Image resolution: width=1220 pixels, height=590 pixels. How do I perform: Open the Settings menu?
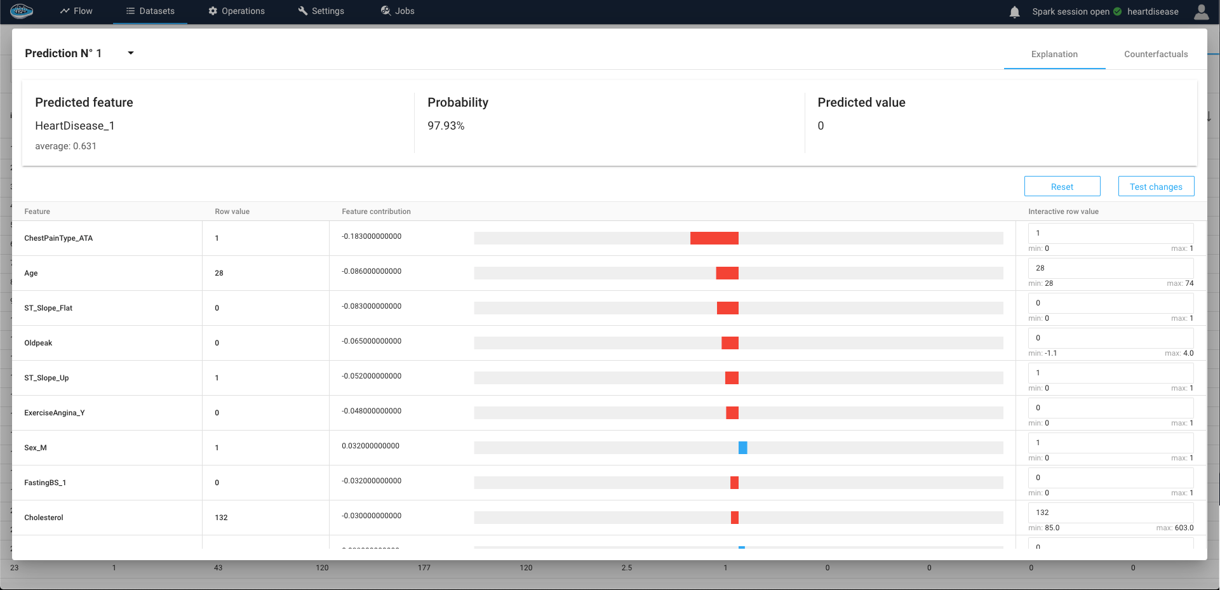321,11
